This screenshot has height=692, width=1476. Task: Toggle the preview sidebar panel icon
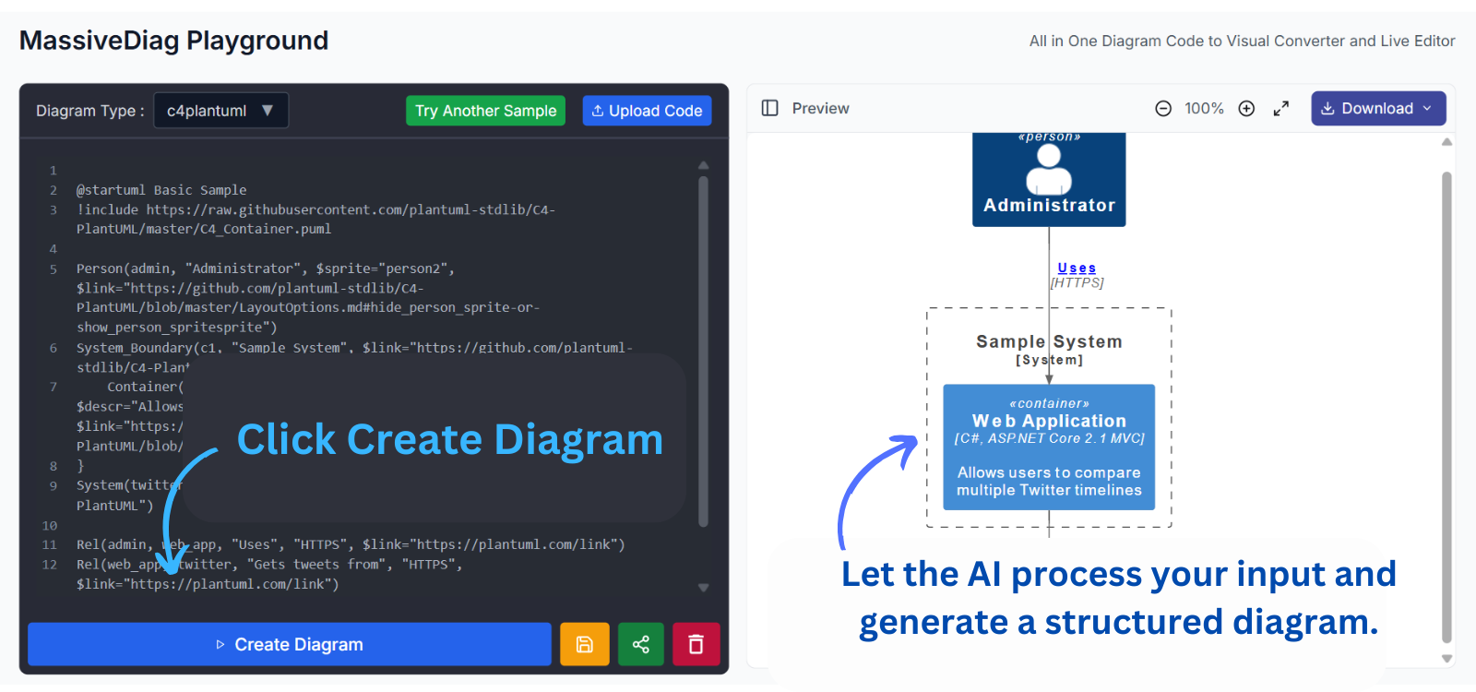click(770, 108)
